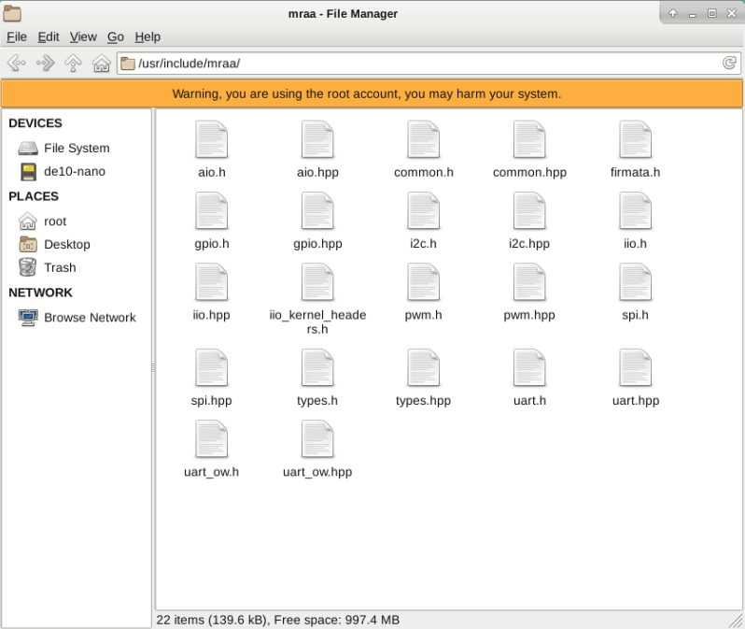Go up to parent folder
The width and height of the screenshot is (745, 629).
(x=73, y=64)
